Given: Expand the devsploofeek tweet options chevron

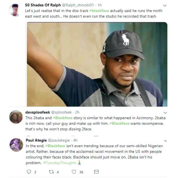Looking at the screenshot, I should (x=165, y=112).
